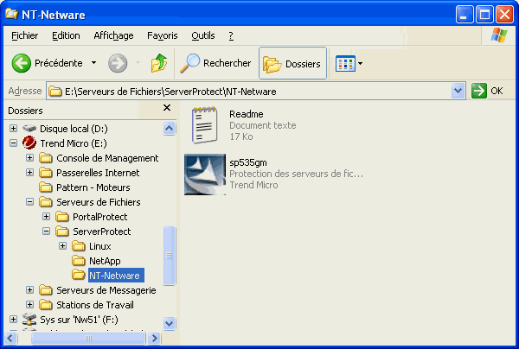Select Linux folder icon

pos(79,246)
